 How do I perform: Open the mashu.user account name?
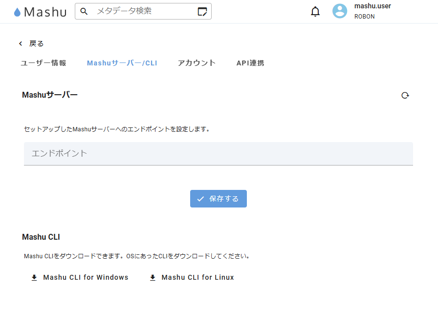coord(372,6)
